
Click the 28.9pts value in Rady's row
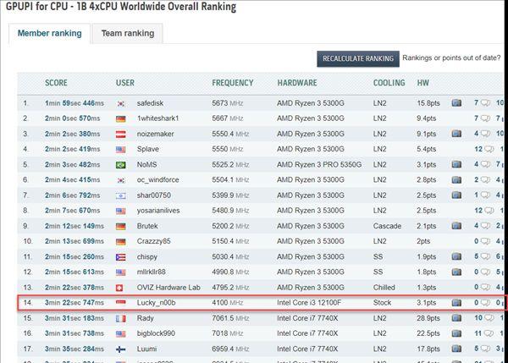[x=428, y=318]
